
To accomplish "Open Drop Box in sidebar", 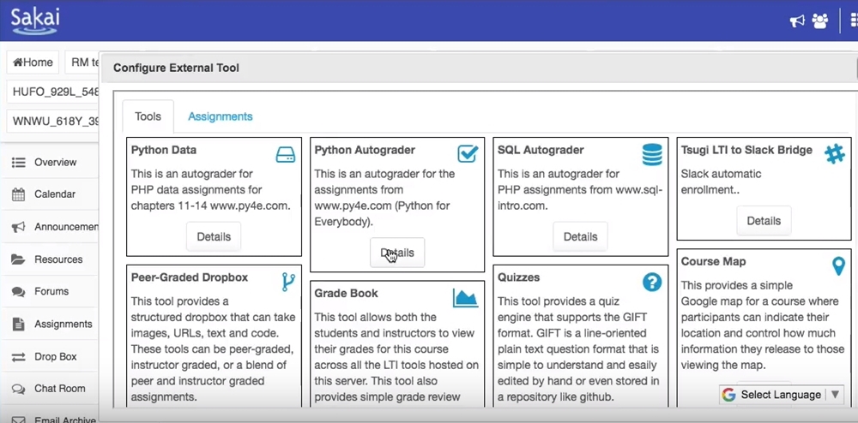I will (x=49, y=356).
